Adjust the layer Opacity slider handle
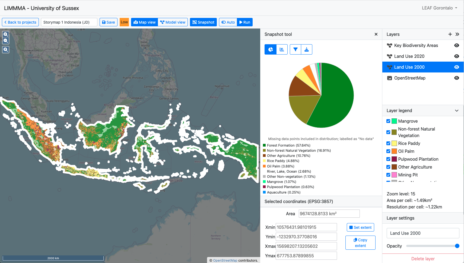 tap(457, 246)
